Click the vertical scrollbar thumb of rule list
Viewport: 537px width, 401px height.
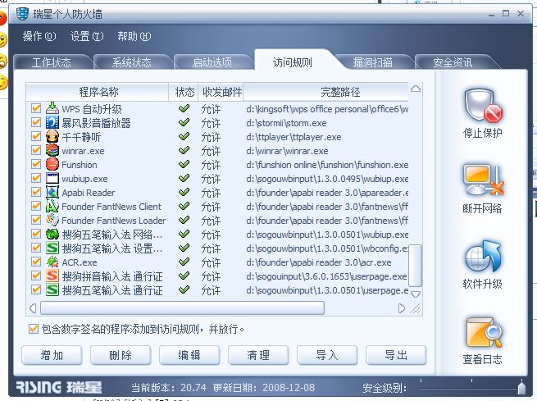pyautogui.click(x=416, y=266)
